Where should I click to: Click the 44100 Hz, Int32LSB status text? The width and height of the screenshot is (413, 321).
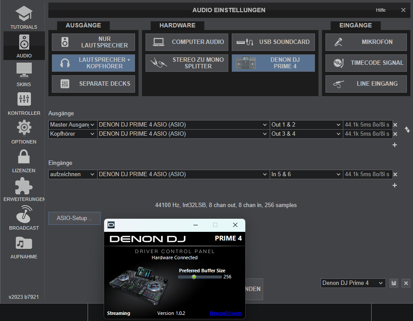[x=226, y=205]
